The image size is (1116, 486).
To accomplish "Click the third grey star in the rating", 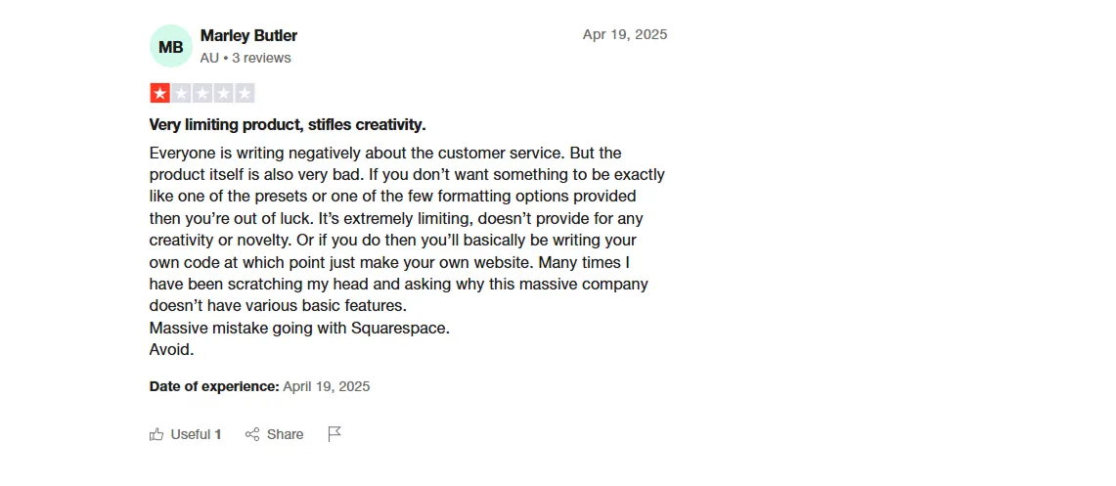I will [x=202, y=93].
